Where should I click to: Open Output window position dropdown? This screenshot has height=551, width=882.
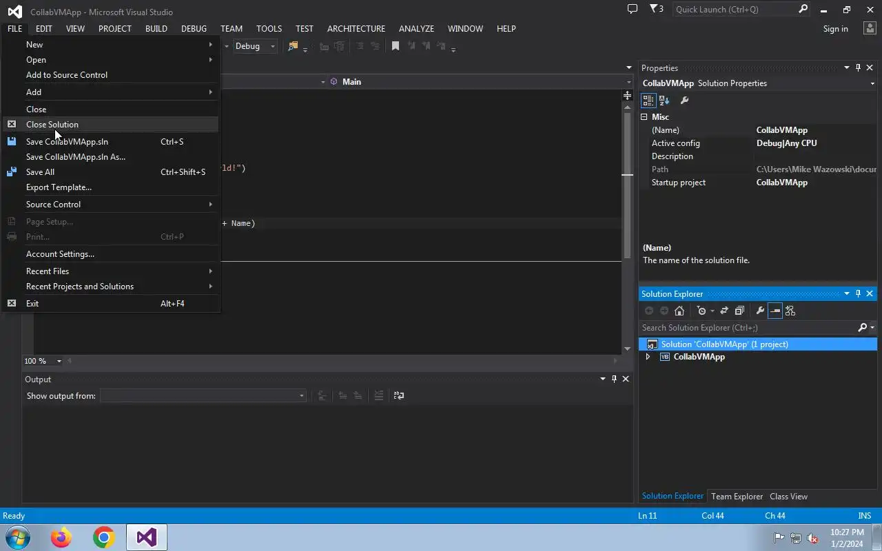point(603,379)
